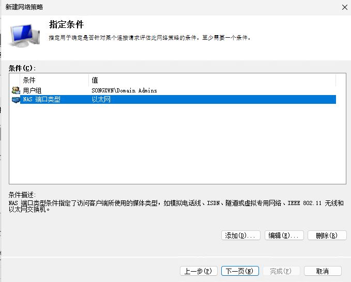The image size is (351, 282).
Task: Click the NAS port type network icon
Action: (15, 100)
